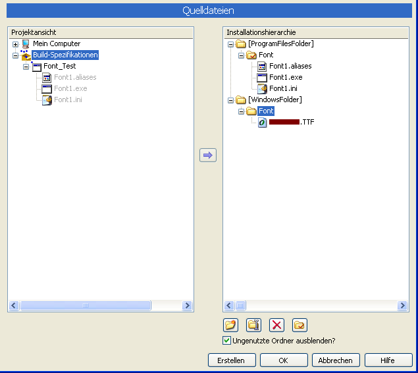Click the Mein Computer icon
This screenshot has width=418, height=373.
26,43
